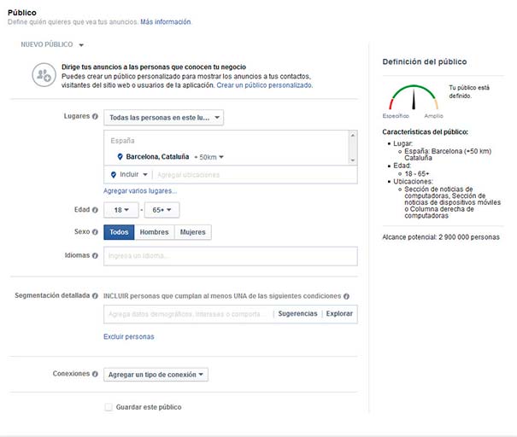
Task: Open the NUEVO PÚBLICO dropdown
Action: (52, 44)
